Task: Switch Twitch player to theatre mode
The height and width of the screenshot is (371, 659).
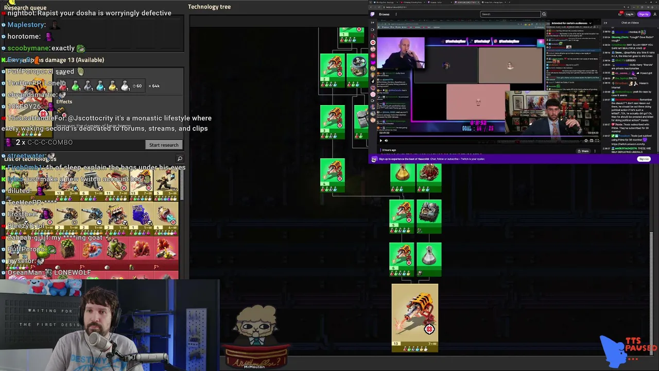Action: pyautogui.click(x=592, y=140)
